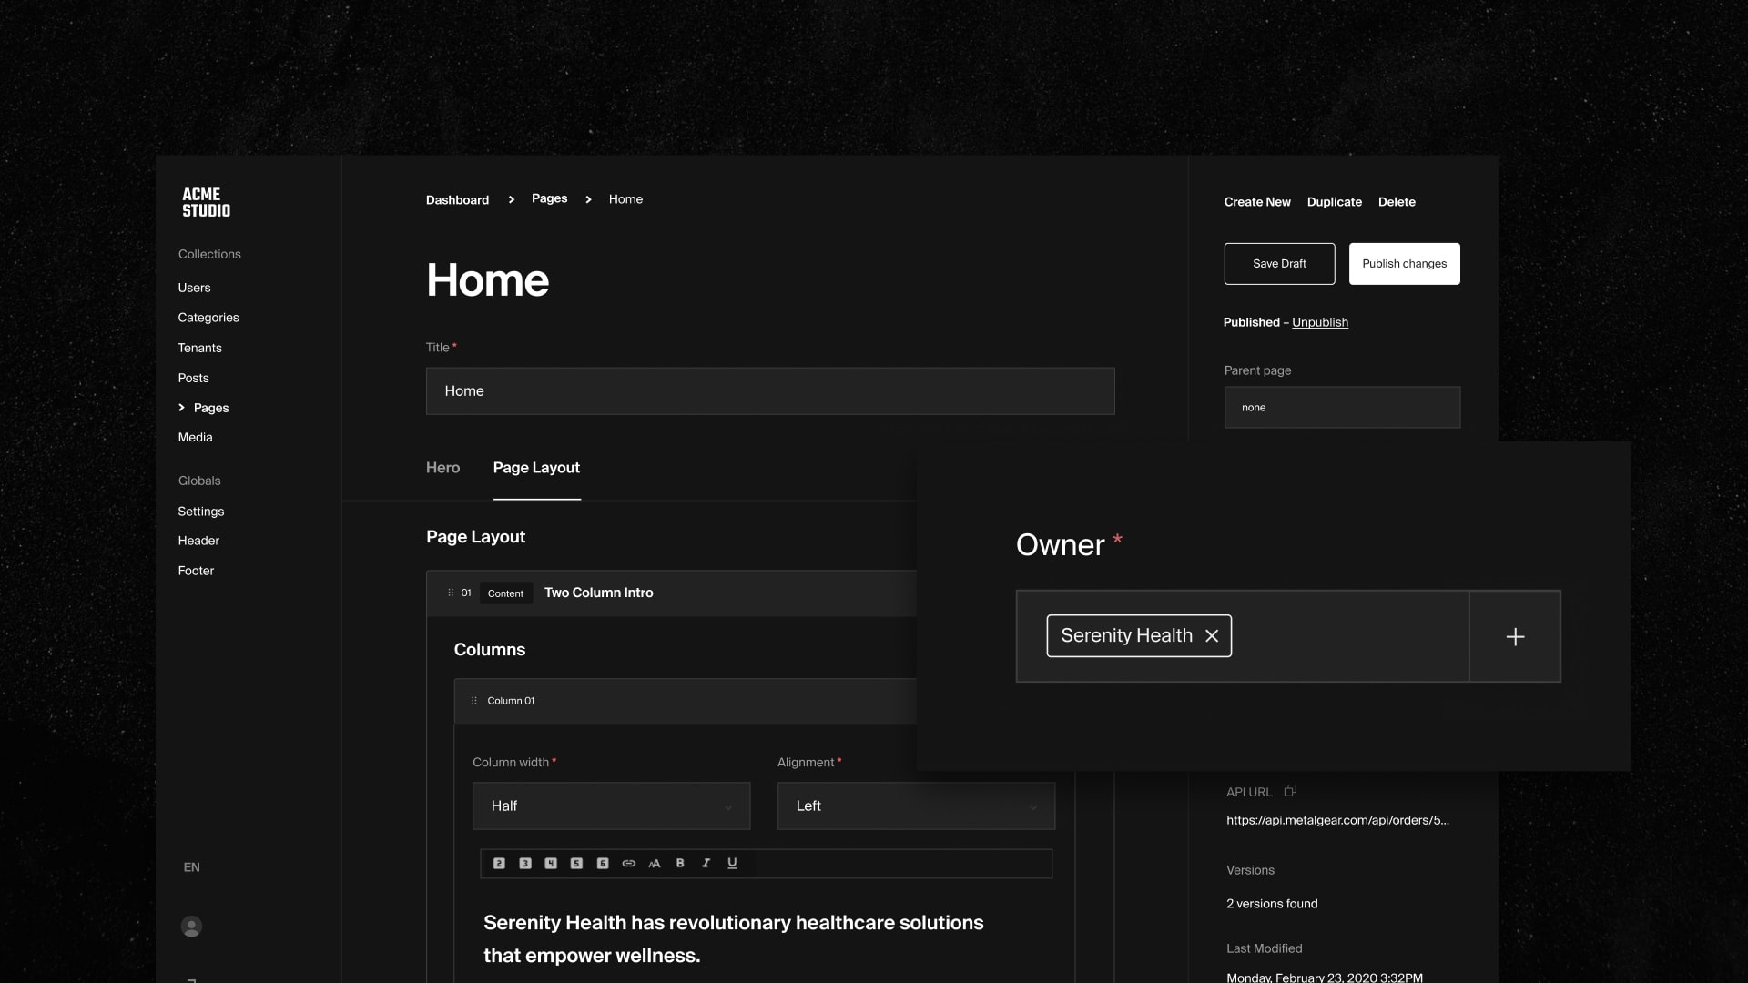Image resolution: width=1748 pixels, height=983 pixels.
Task: Click the Title input field
Action: pos(769,391)
